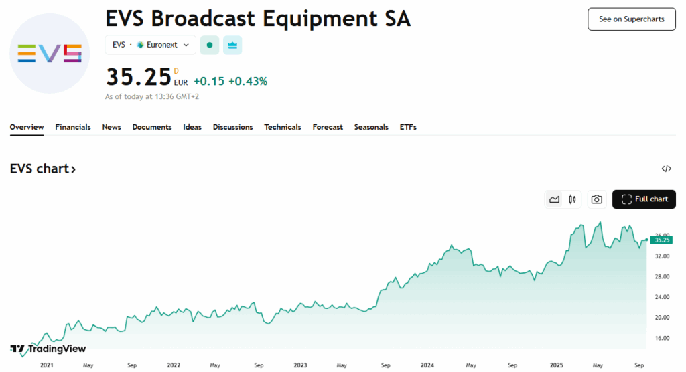Click the +0.15 price change value
The width and height of the screenshot is (686, 372).
[x=209, y=82]
